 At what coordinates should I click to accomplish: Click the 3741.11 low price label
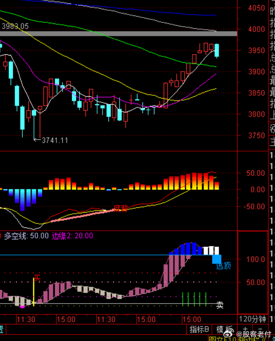(x=55, y=140)
